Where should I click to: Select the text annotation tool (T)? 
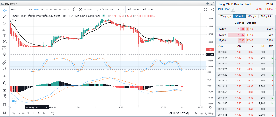(5, 35)
